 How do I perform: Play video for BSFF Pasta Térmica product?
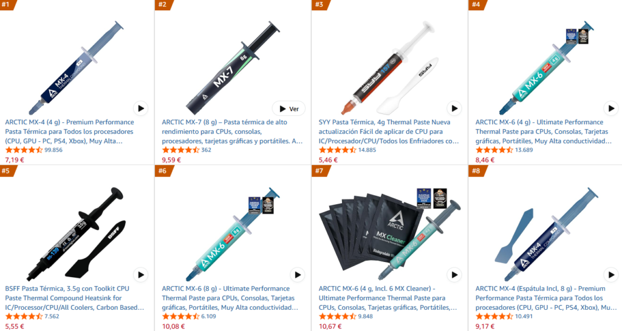pyautogui.click(x=140, y=275)
